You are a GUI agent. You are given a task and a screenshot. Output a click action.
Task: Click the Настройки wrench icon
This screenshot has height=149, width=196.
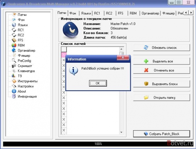[14, 86]
